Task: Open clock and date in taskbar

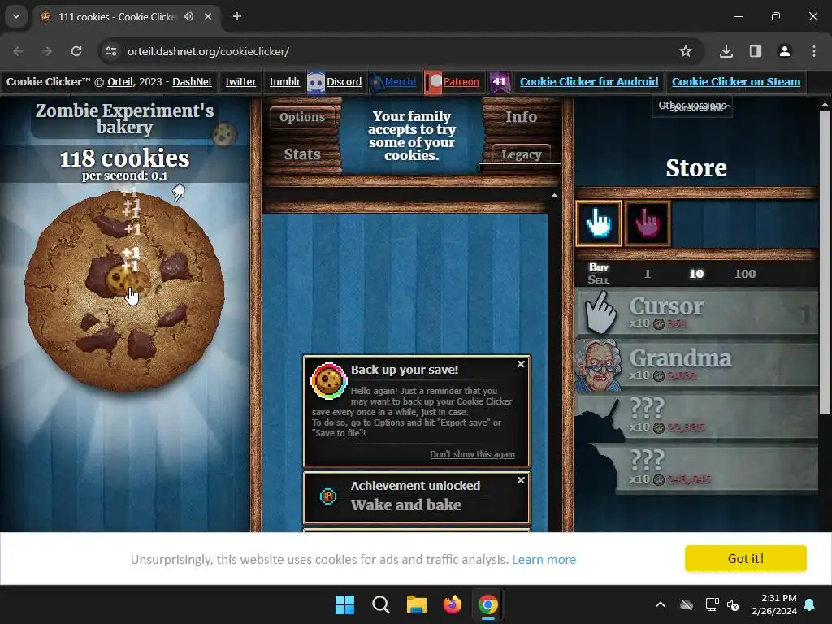Action: pos(774,604)
